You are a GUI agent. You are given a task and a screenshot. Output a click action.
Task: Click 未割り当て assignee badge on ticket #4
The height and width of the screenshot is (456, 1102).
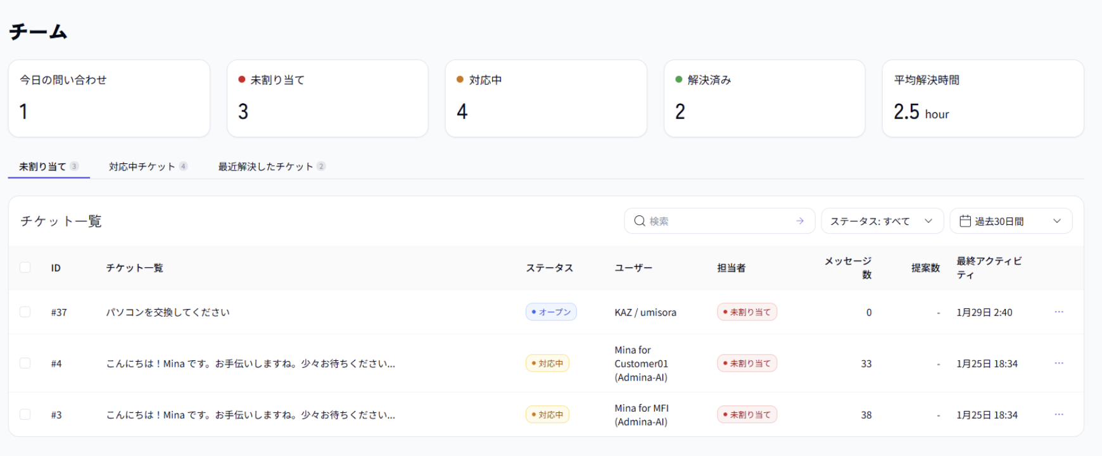coord(747,363)
